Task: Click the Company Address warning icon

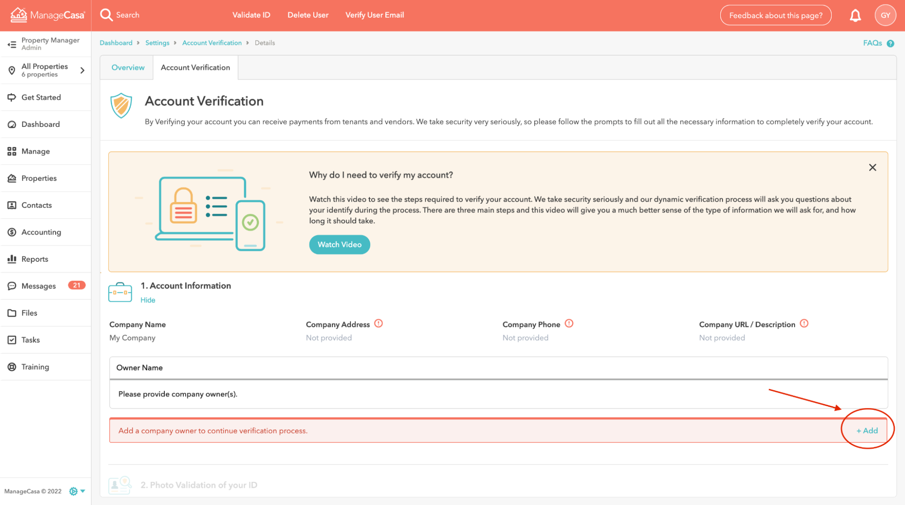Action: click(378, 323)
